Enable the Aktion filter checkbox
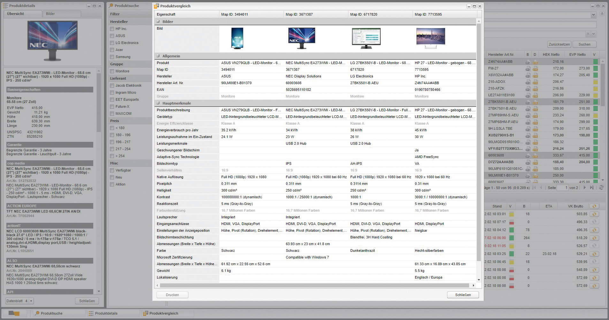 click(x=112, y=184)
